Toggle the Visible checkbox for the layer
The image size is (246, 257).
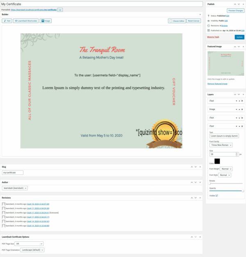pyautogui.click(x=216, y=195)
